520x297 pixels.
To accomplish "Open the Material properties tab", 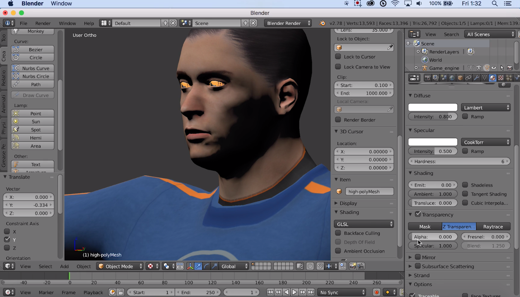I will point(493,78).
